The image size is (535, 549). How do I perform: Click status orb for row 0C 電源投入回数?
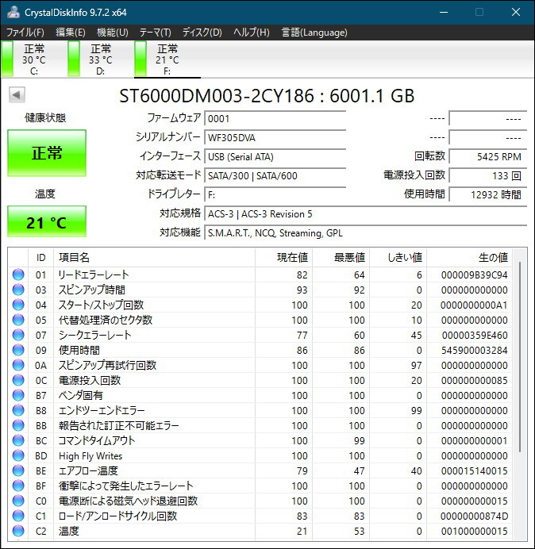click(18, 380)
